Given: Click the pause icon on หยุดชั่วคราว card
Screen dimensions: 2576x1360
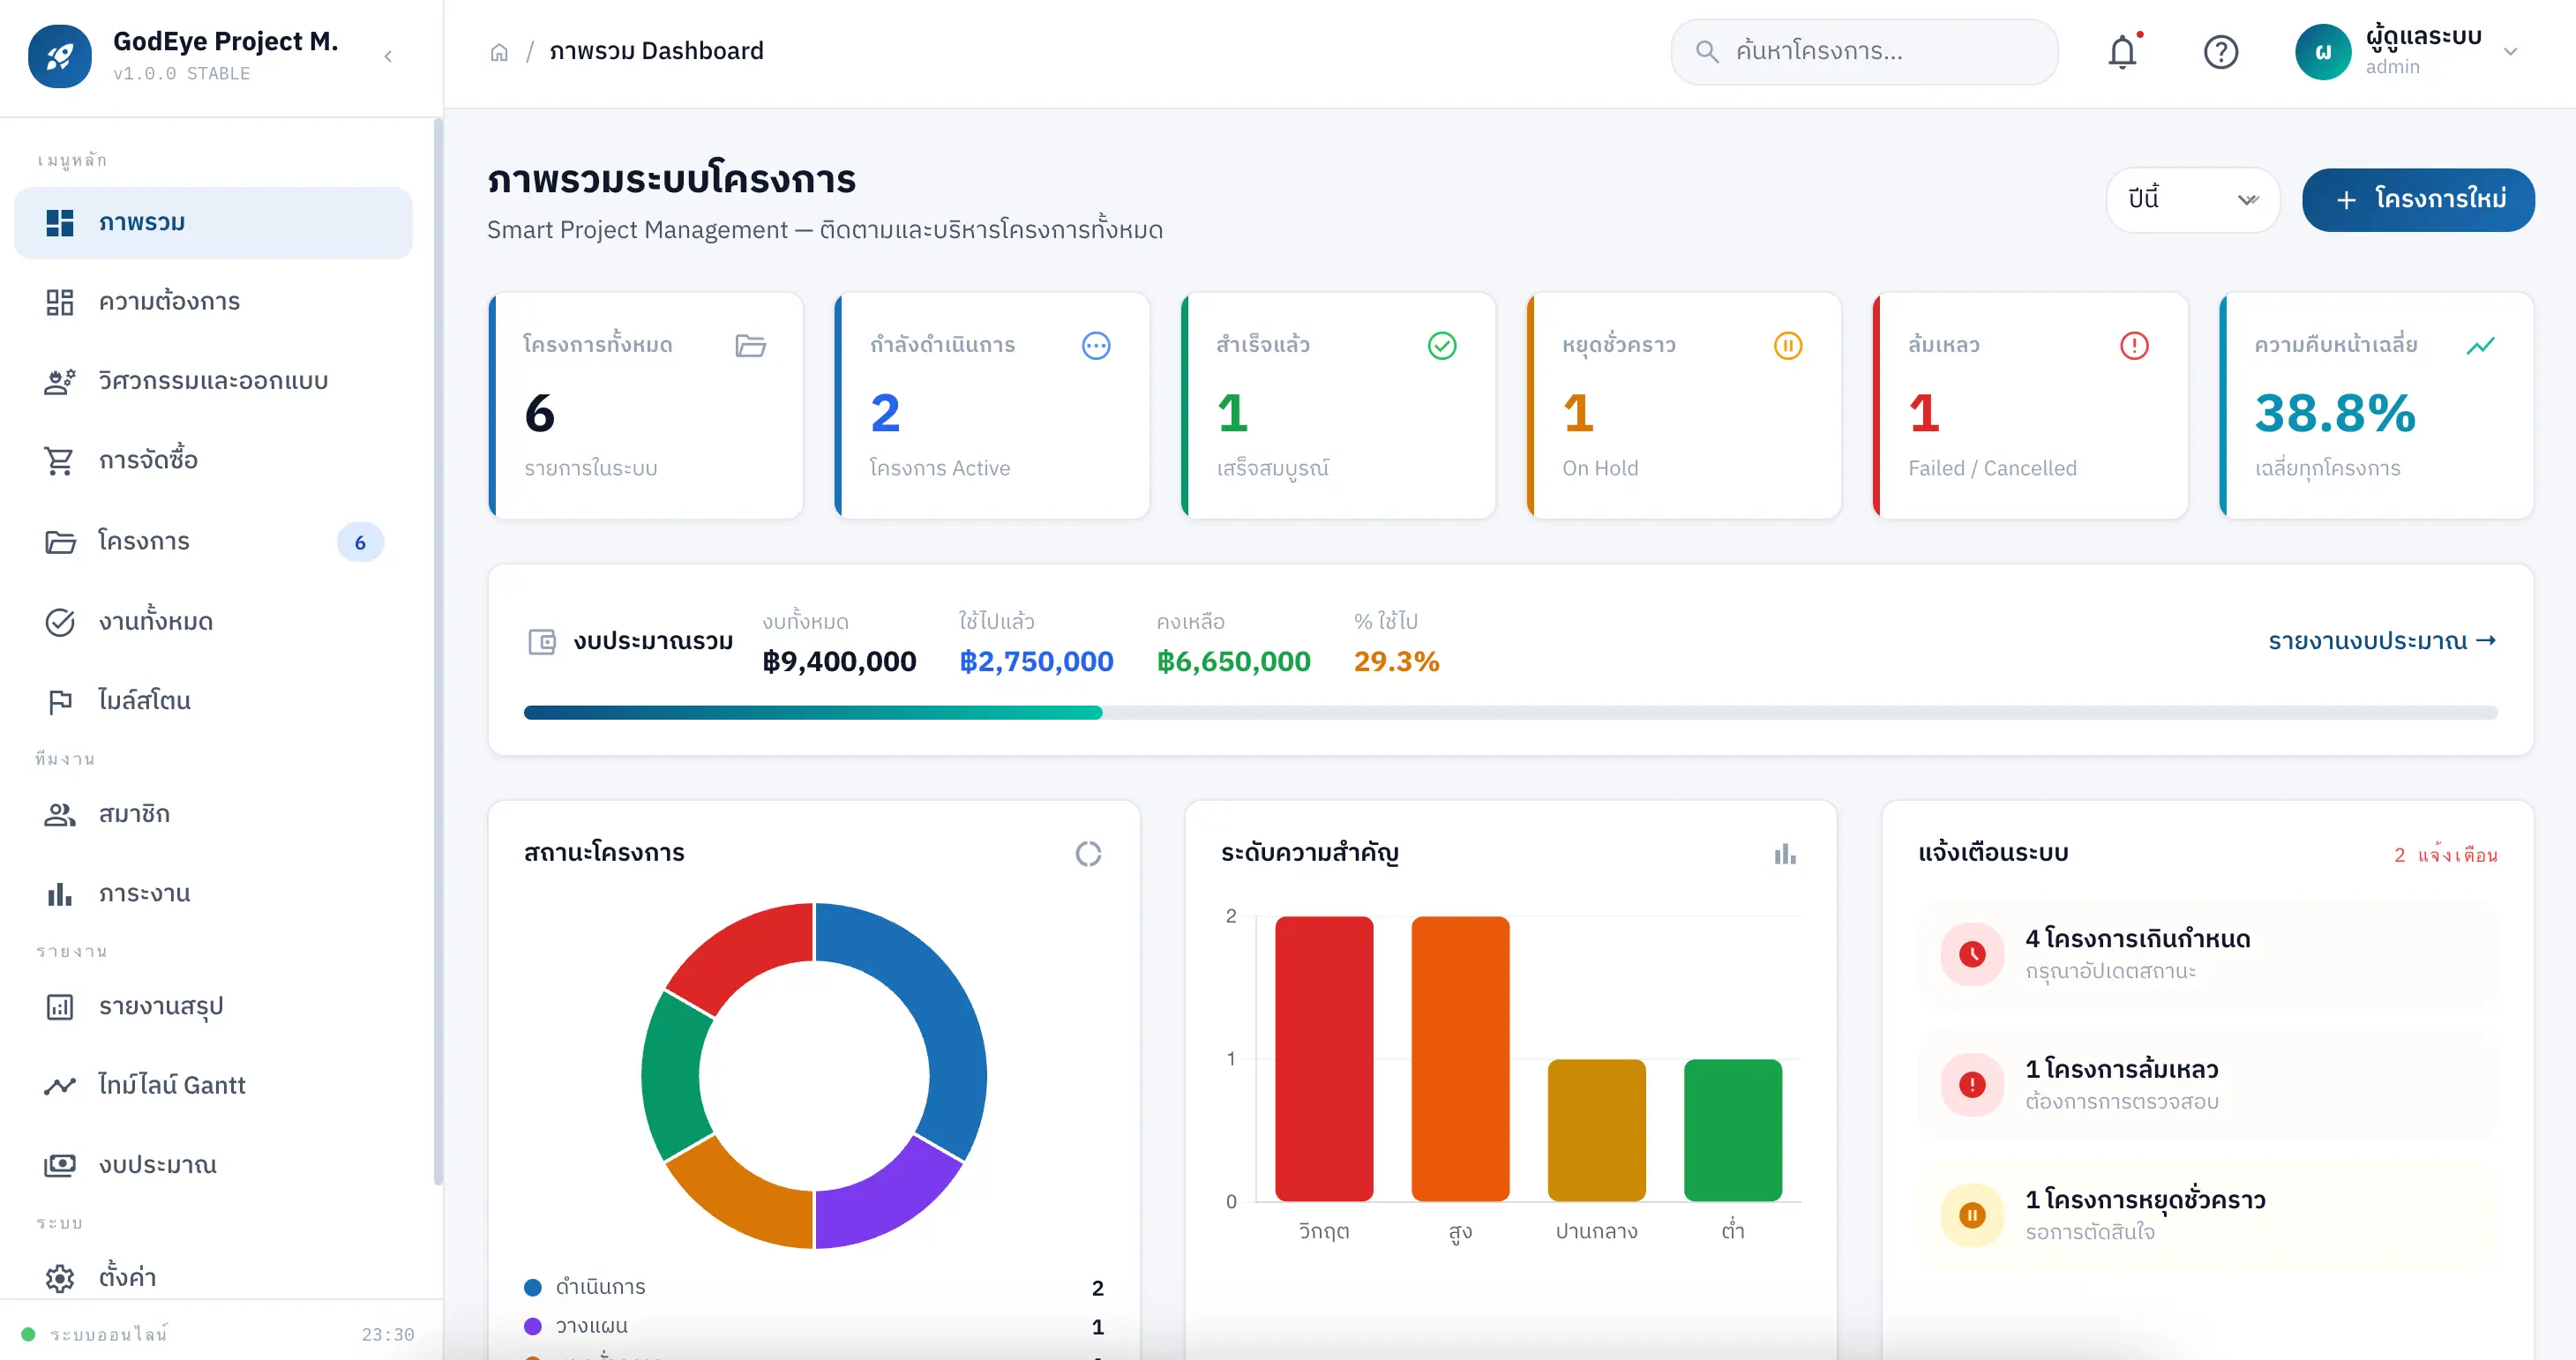Looking at the screenshot, I should coord(1788,346).
